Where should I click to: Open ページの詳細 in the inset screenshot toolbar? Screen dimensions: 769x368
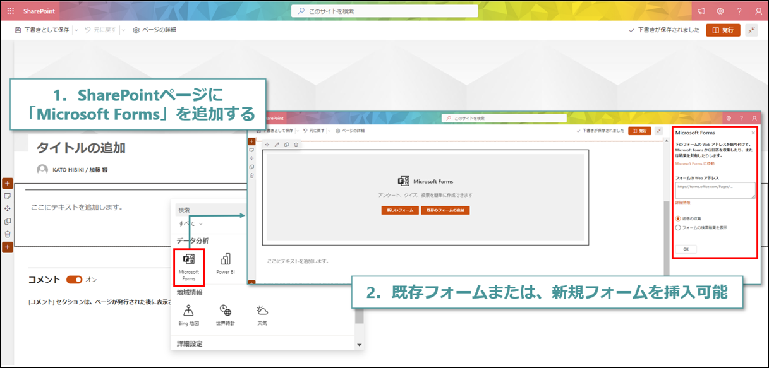(350, 131)
